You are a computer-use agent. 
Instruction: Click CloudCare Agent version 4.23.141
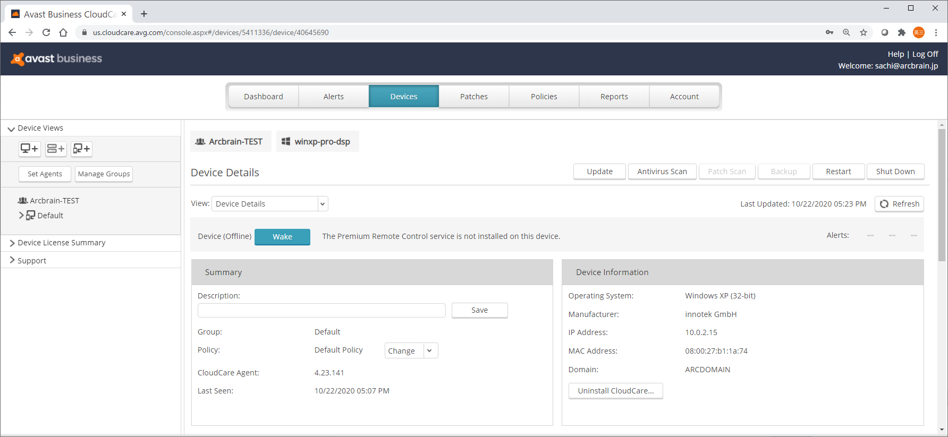pyautogui.click(x=329, y=373)
